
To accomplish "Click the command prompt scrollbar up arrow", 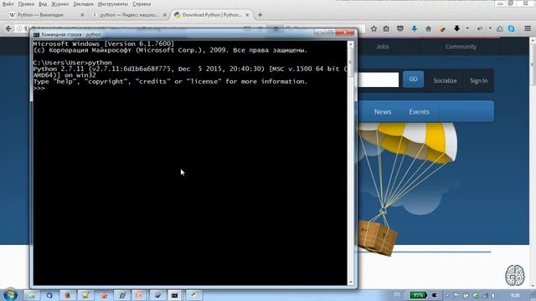I will pyautogui.click(x=350, y=44).
